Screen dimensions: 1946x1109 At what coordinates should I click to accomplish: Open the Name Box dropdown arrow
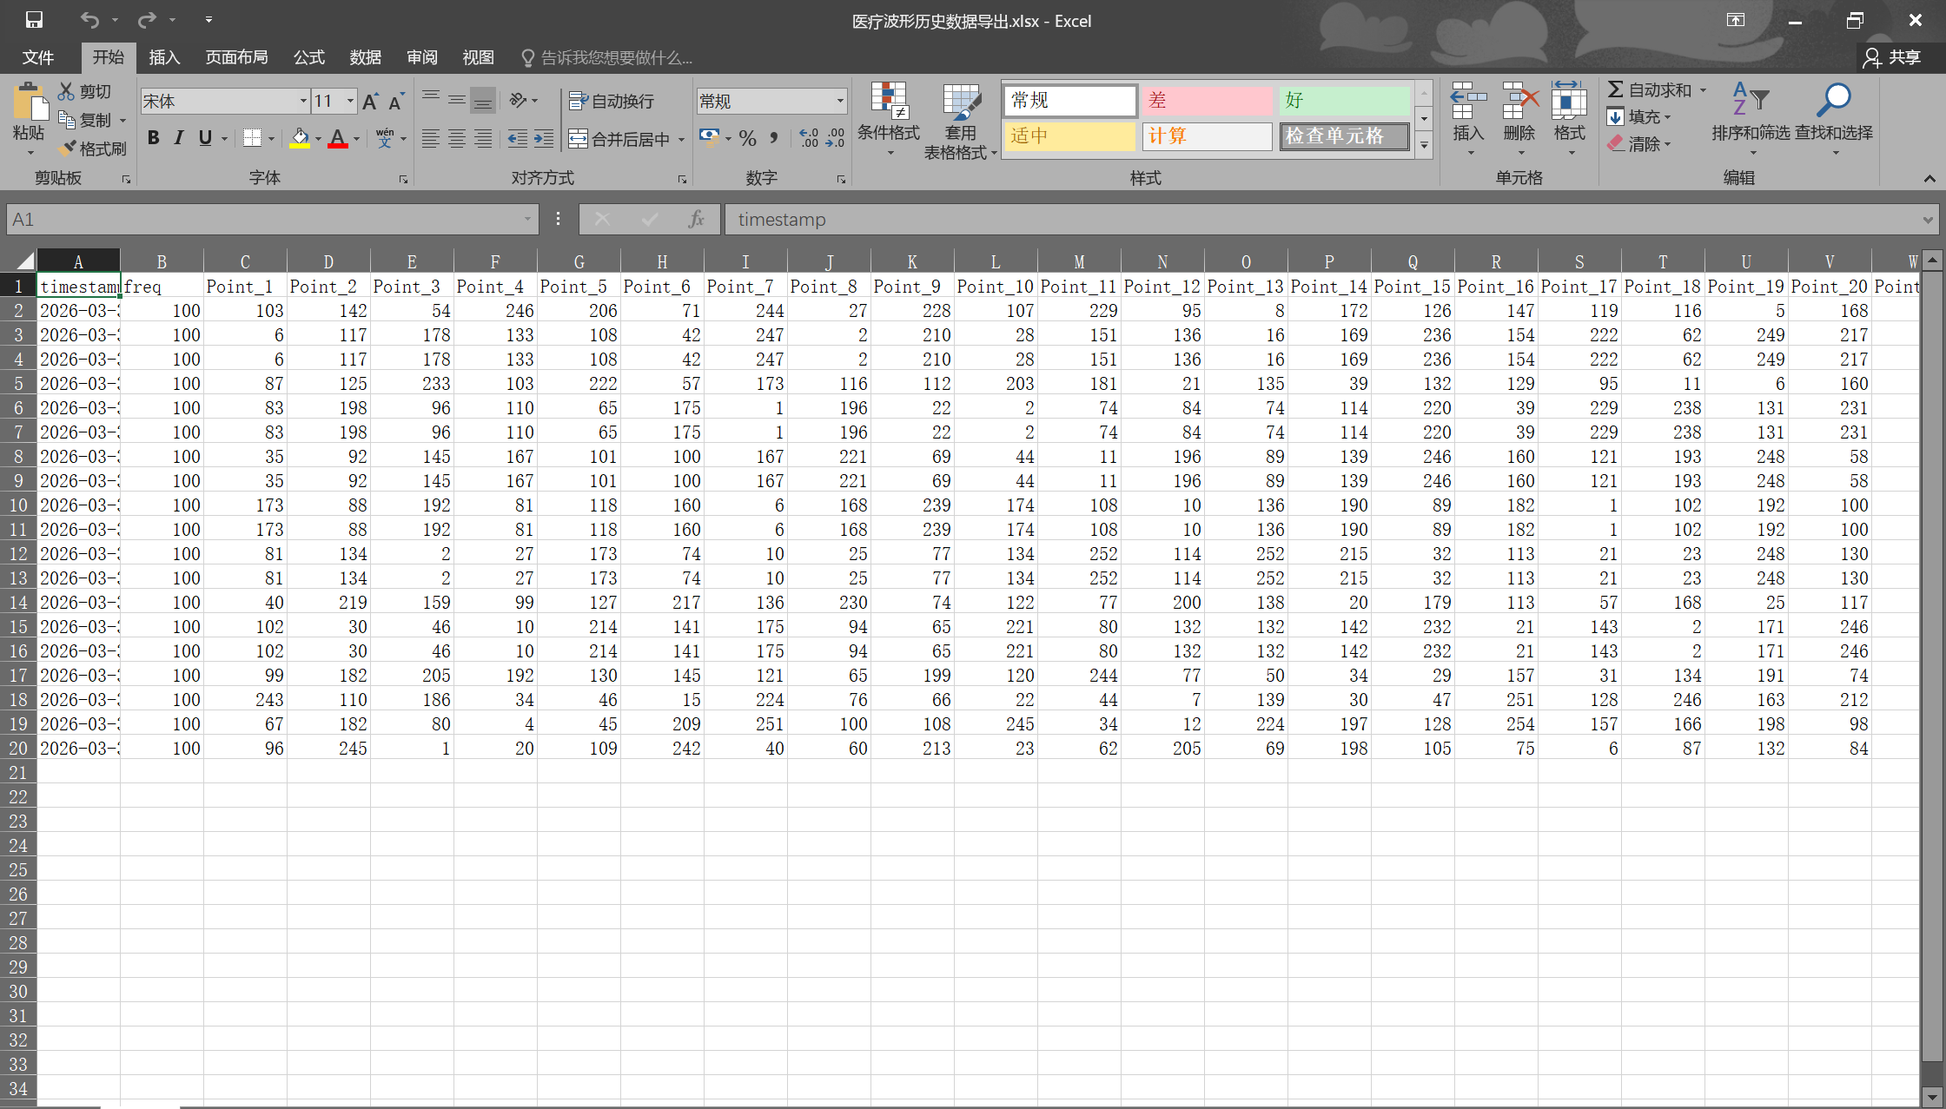point(527,220)
